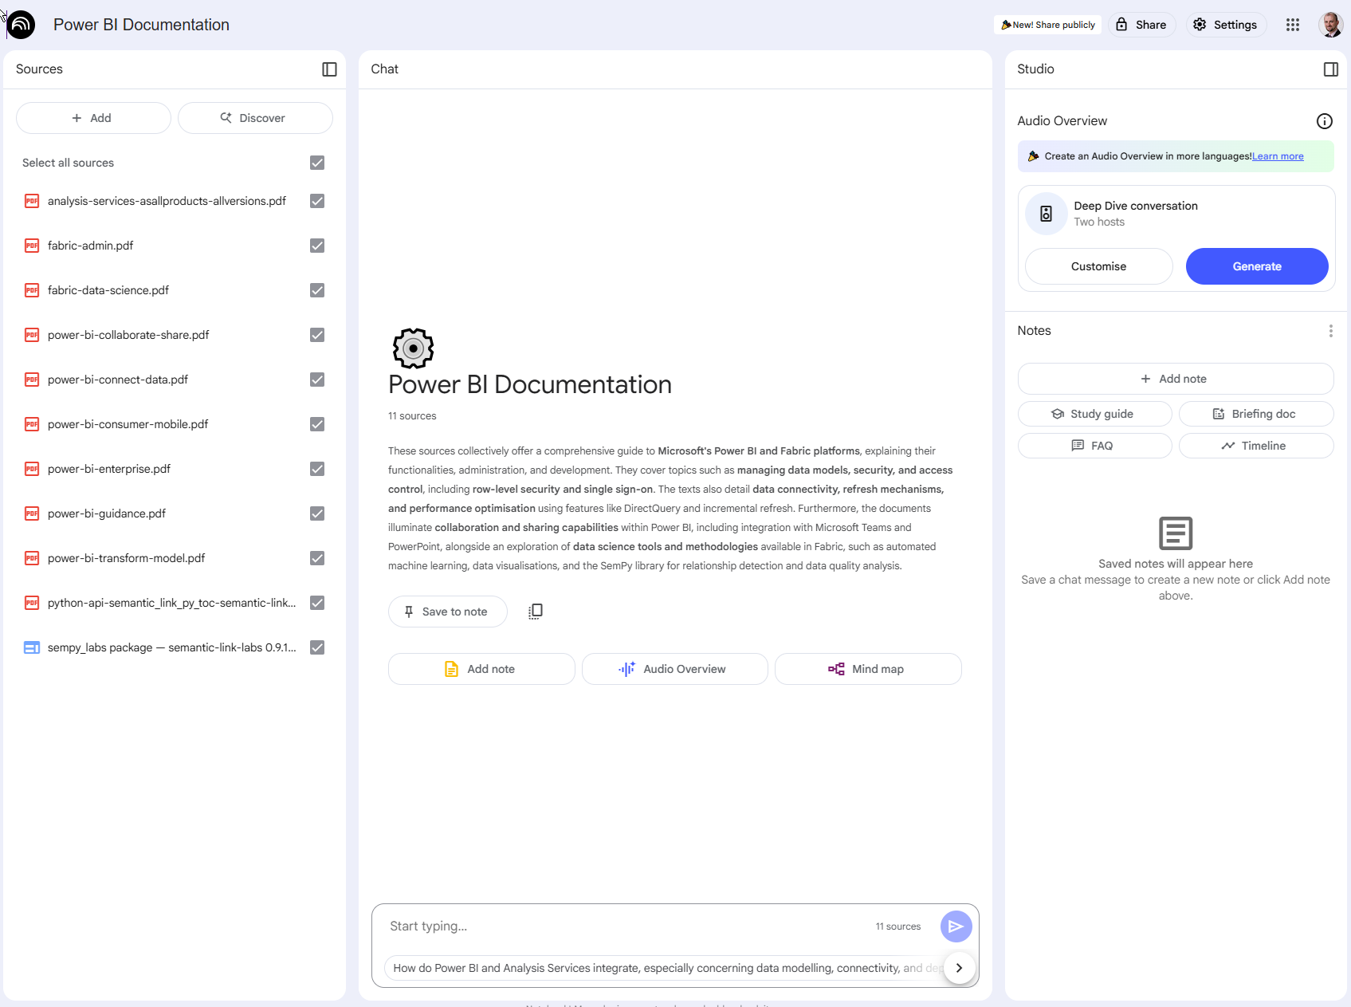Open user account avatar
This screenshot has width=1351, height=1007.
[1330, 25]
